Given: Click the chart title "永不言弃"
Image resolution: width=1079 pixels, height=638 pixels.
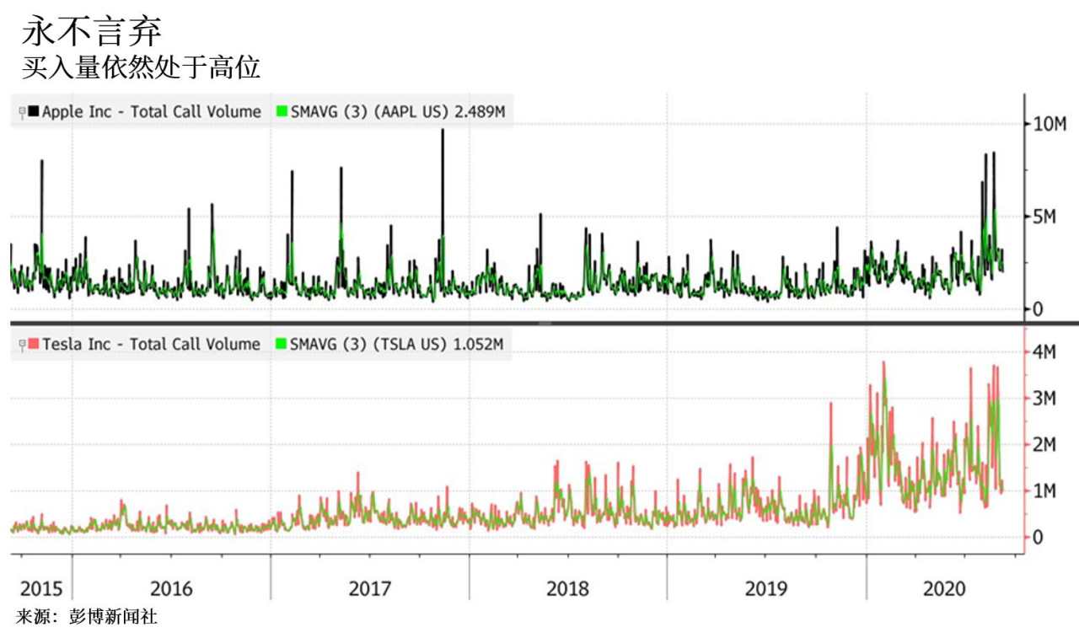Looking at the screenshot, I should coord(90,31).
